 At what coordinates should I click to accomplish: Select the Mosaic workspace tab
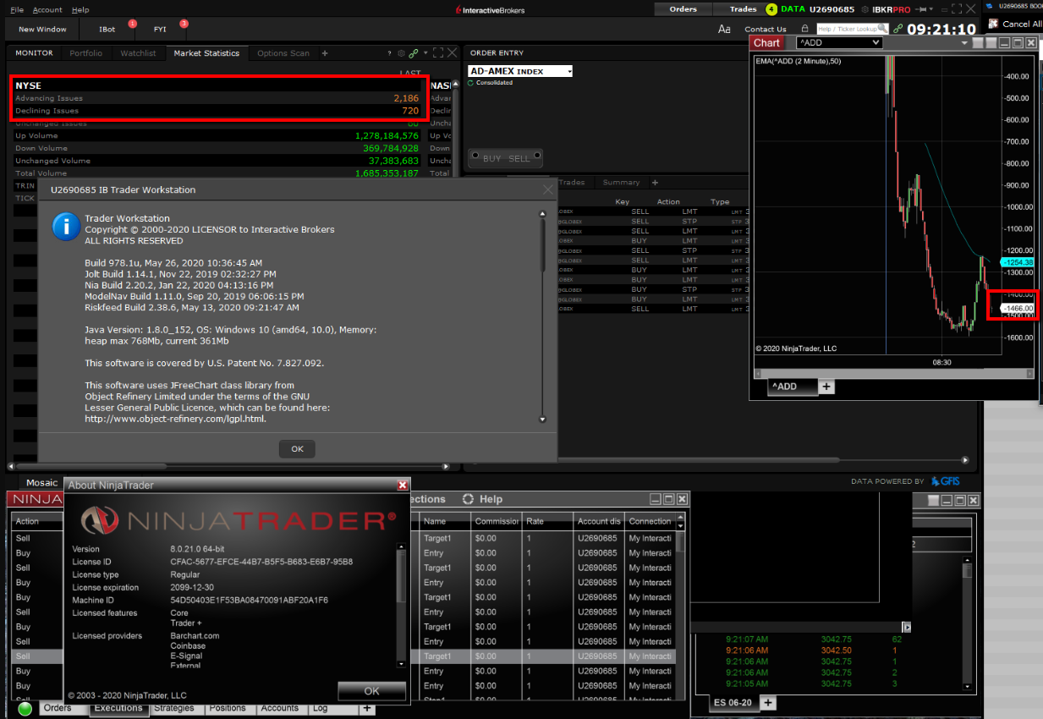coord(41,483)
